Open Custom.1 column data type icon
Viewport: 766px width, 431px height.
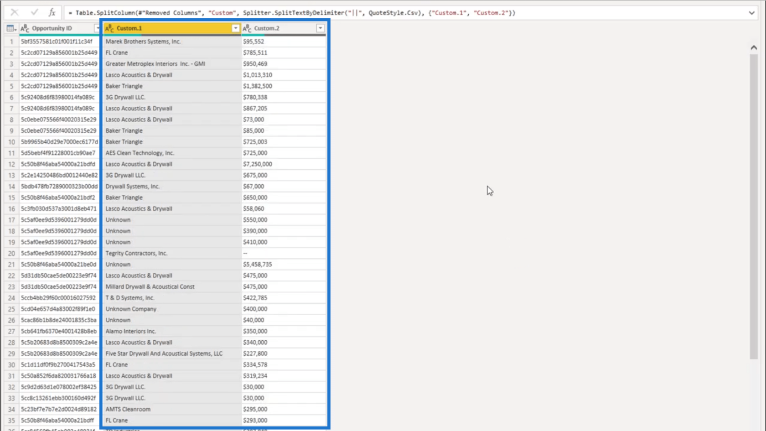[x=109, y=28]
